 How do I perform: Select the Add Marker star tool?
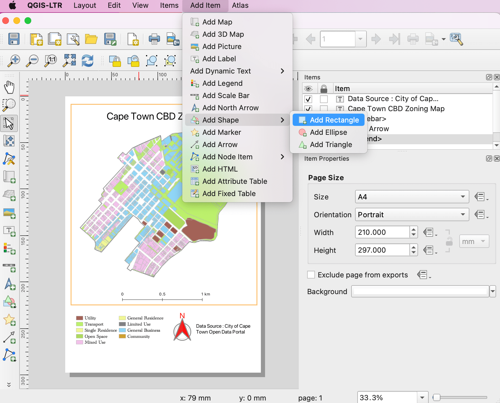(x=9, y=319)
